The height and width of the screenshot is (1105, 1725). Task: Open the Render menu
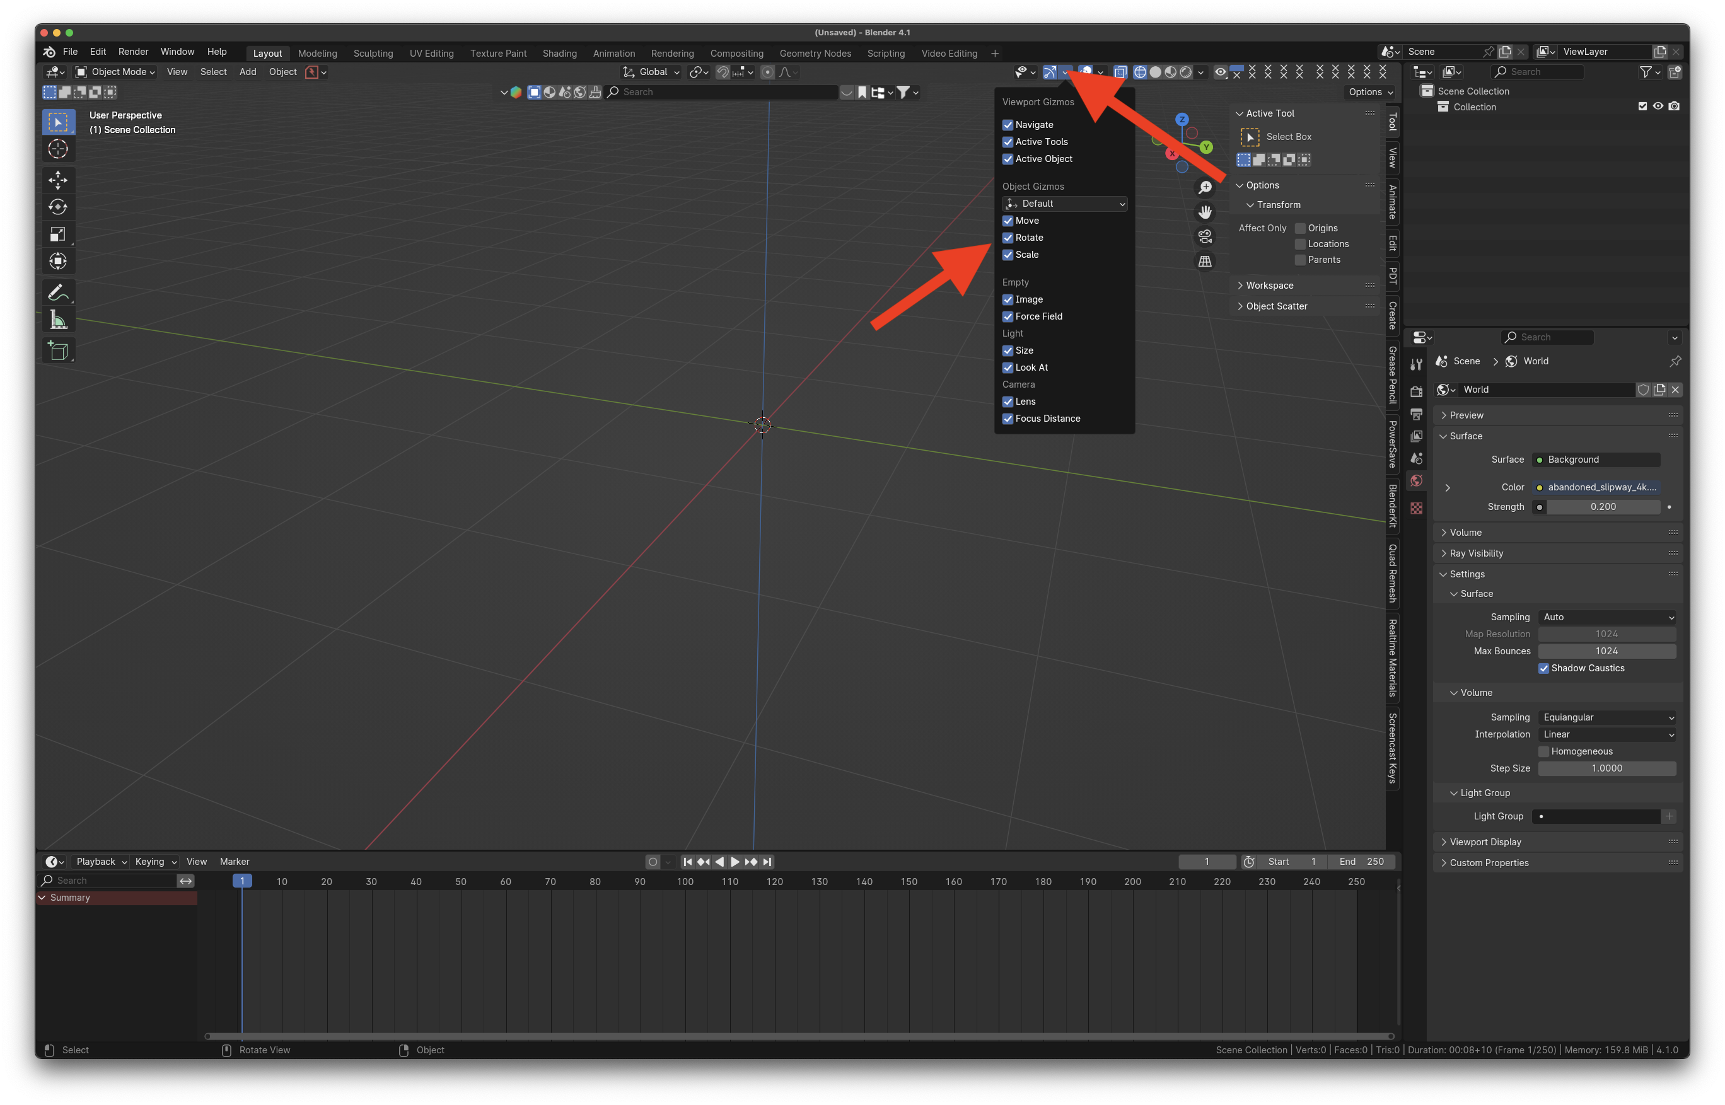coord(133,52)
